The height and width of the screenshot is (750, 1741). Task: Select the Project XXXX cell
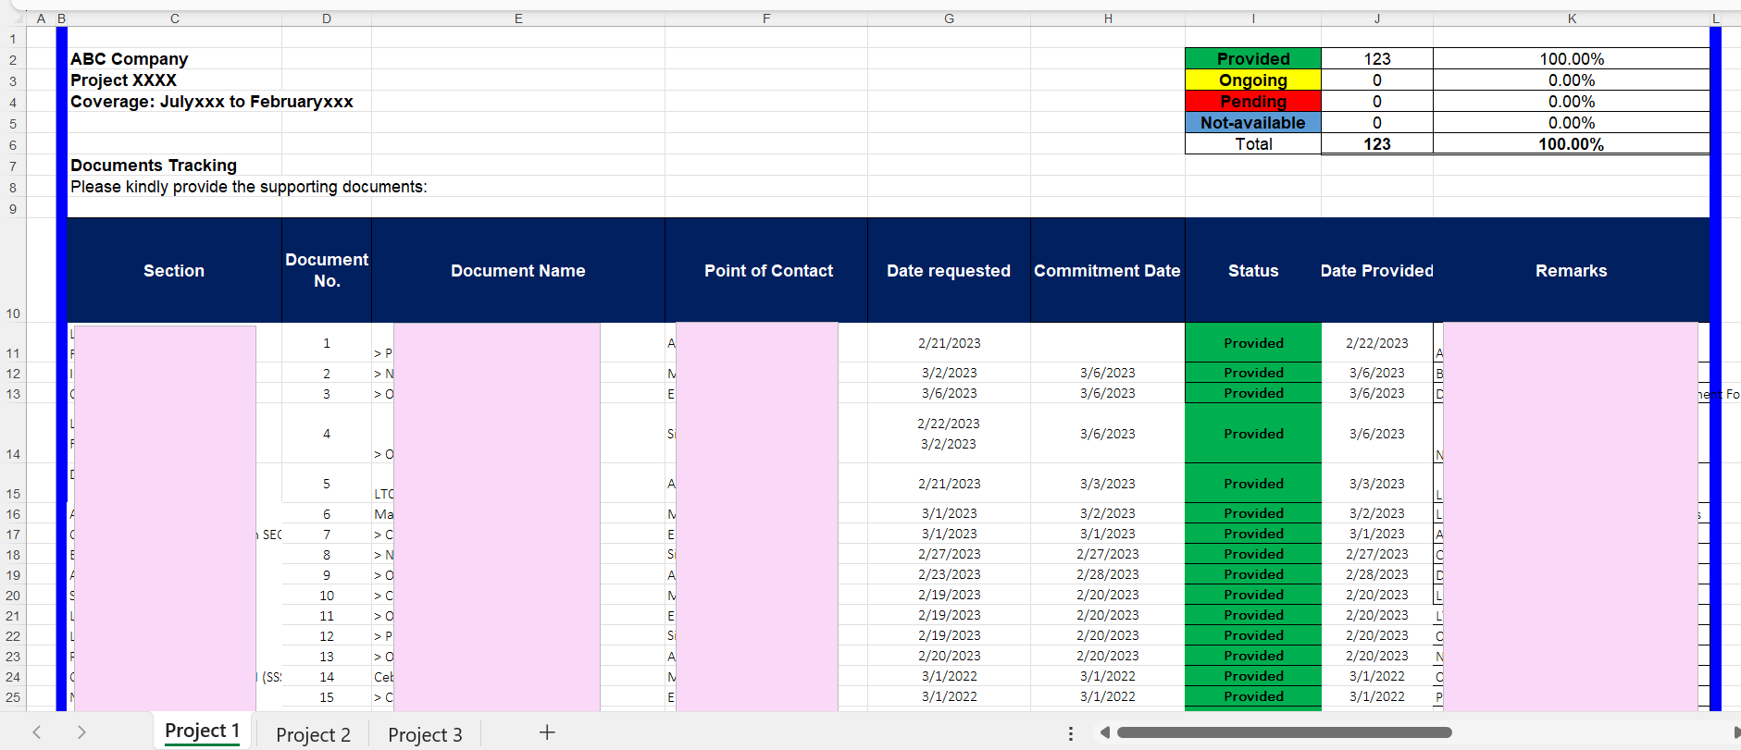(x=174, y=80)
